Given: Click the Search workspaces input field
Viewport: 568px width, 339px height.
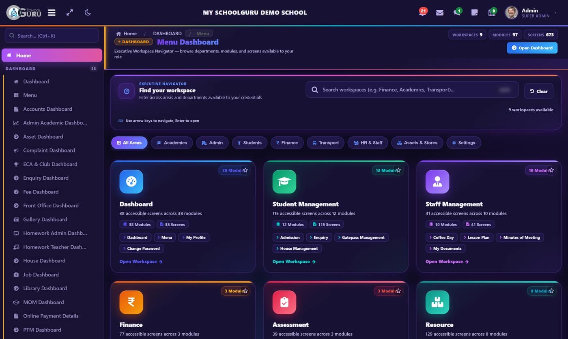Looking at the screenshot, I should [412, 90].
